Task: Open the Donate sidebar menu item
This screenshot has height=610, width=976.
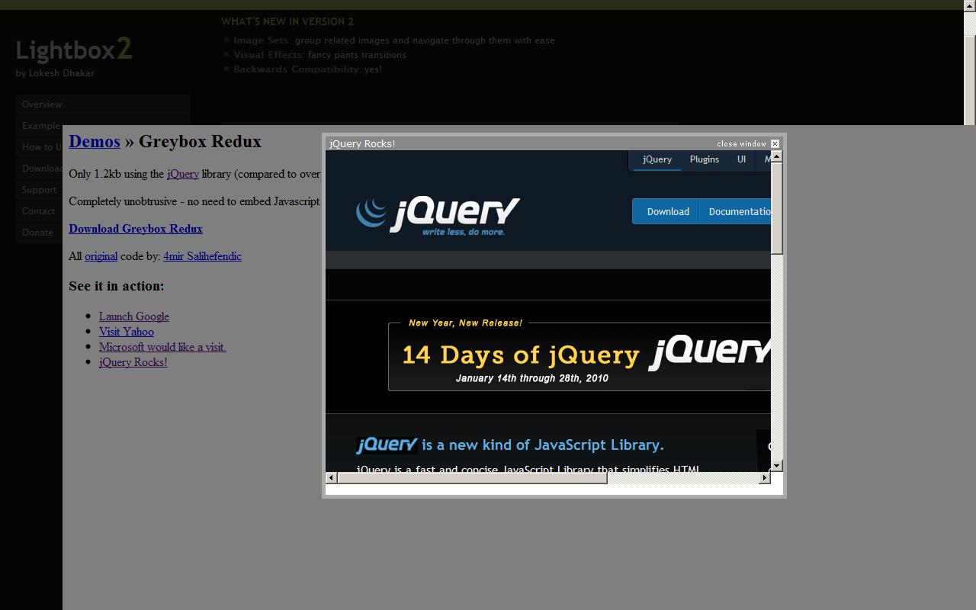Action: point(39,233)
